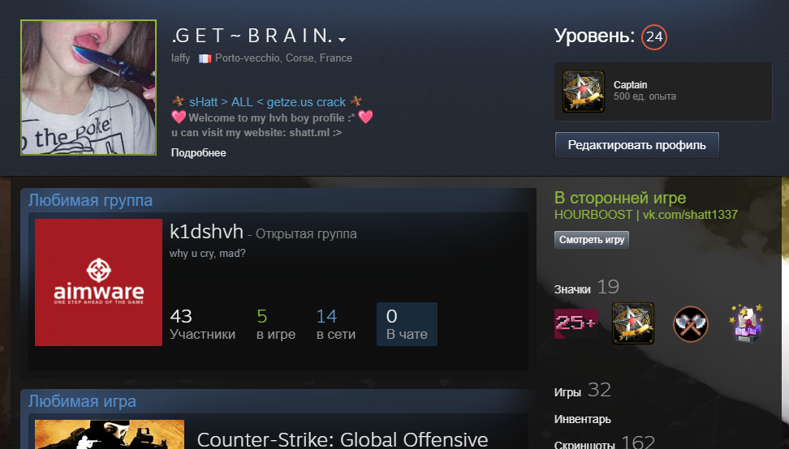Open the purple gift box badge icon
The width and height of the screenshot is (789, 449).
coord(747,324)
